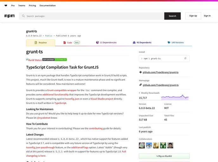Image resolution: width=218 pixels, height=162 pixels.
Task: Open the 45 Dependents tab
Action: pos(142,42)
